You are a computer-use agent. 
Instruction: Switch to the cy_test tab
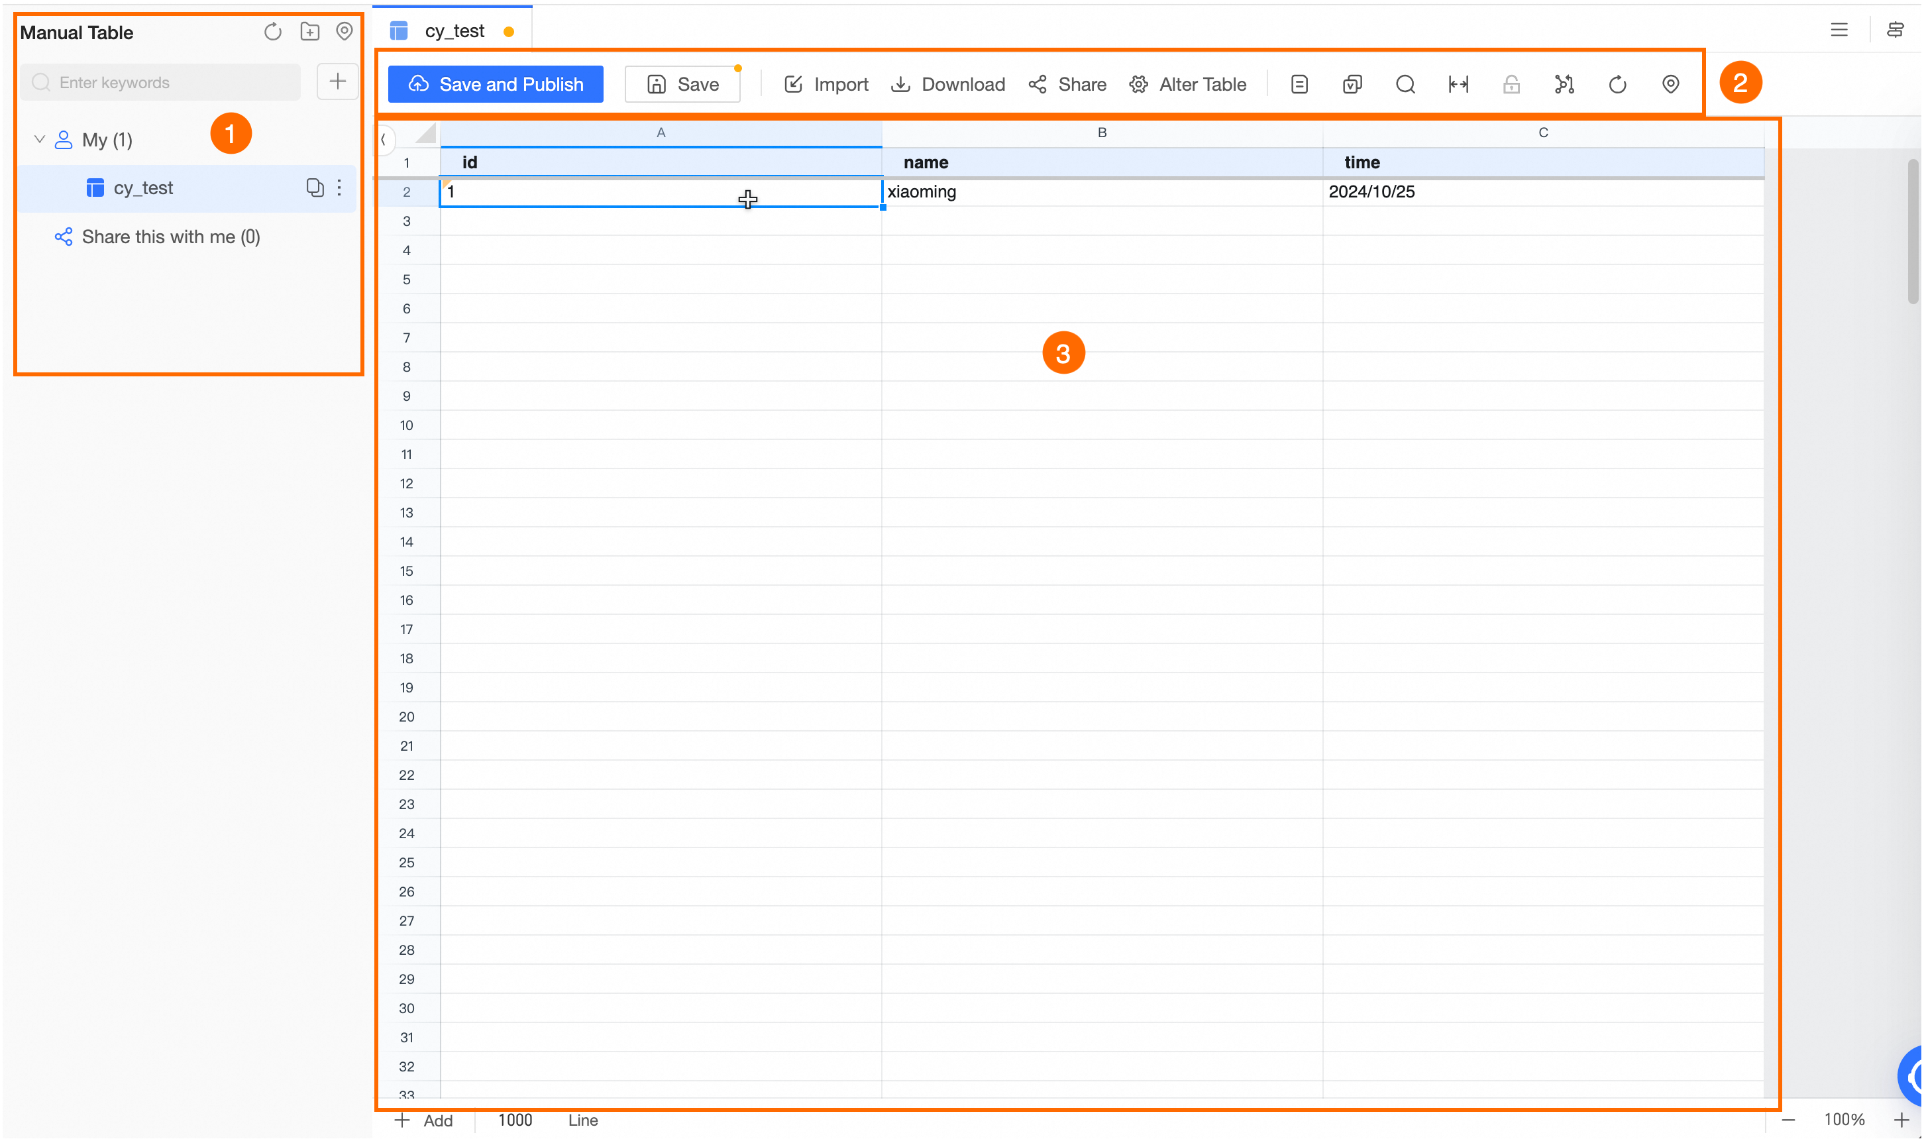pos(454,30)
